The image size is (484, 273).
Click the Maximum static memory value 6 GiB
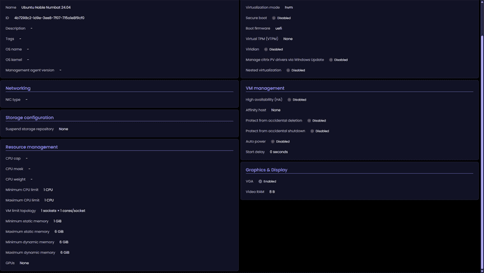(x=59, y=232)
